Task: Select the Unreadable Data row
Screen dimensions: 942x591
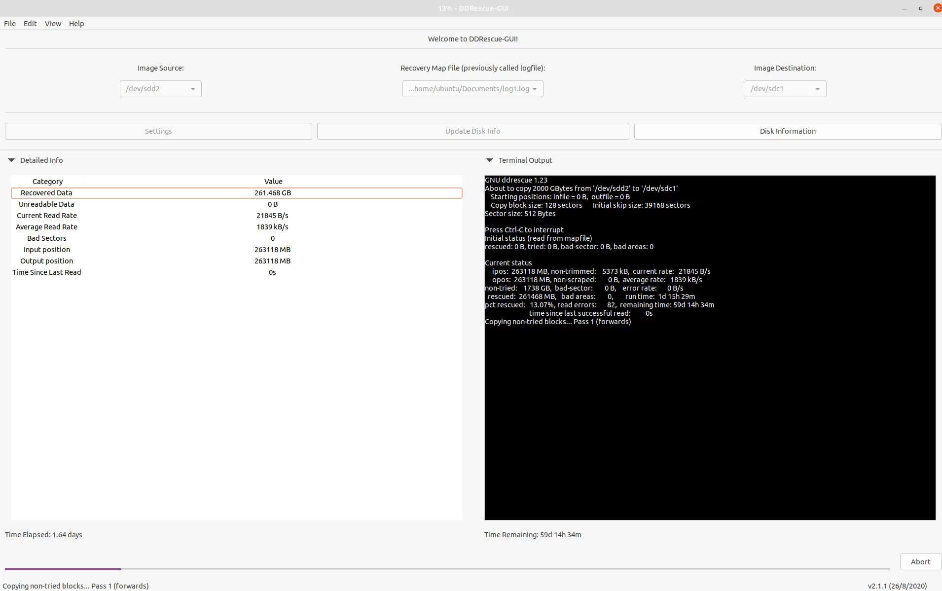Action: [236, 204]
